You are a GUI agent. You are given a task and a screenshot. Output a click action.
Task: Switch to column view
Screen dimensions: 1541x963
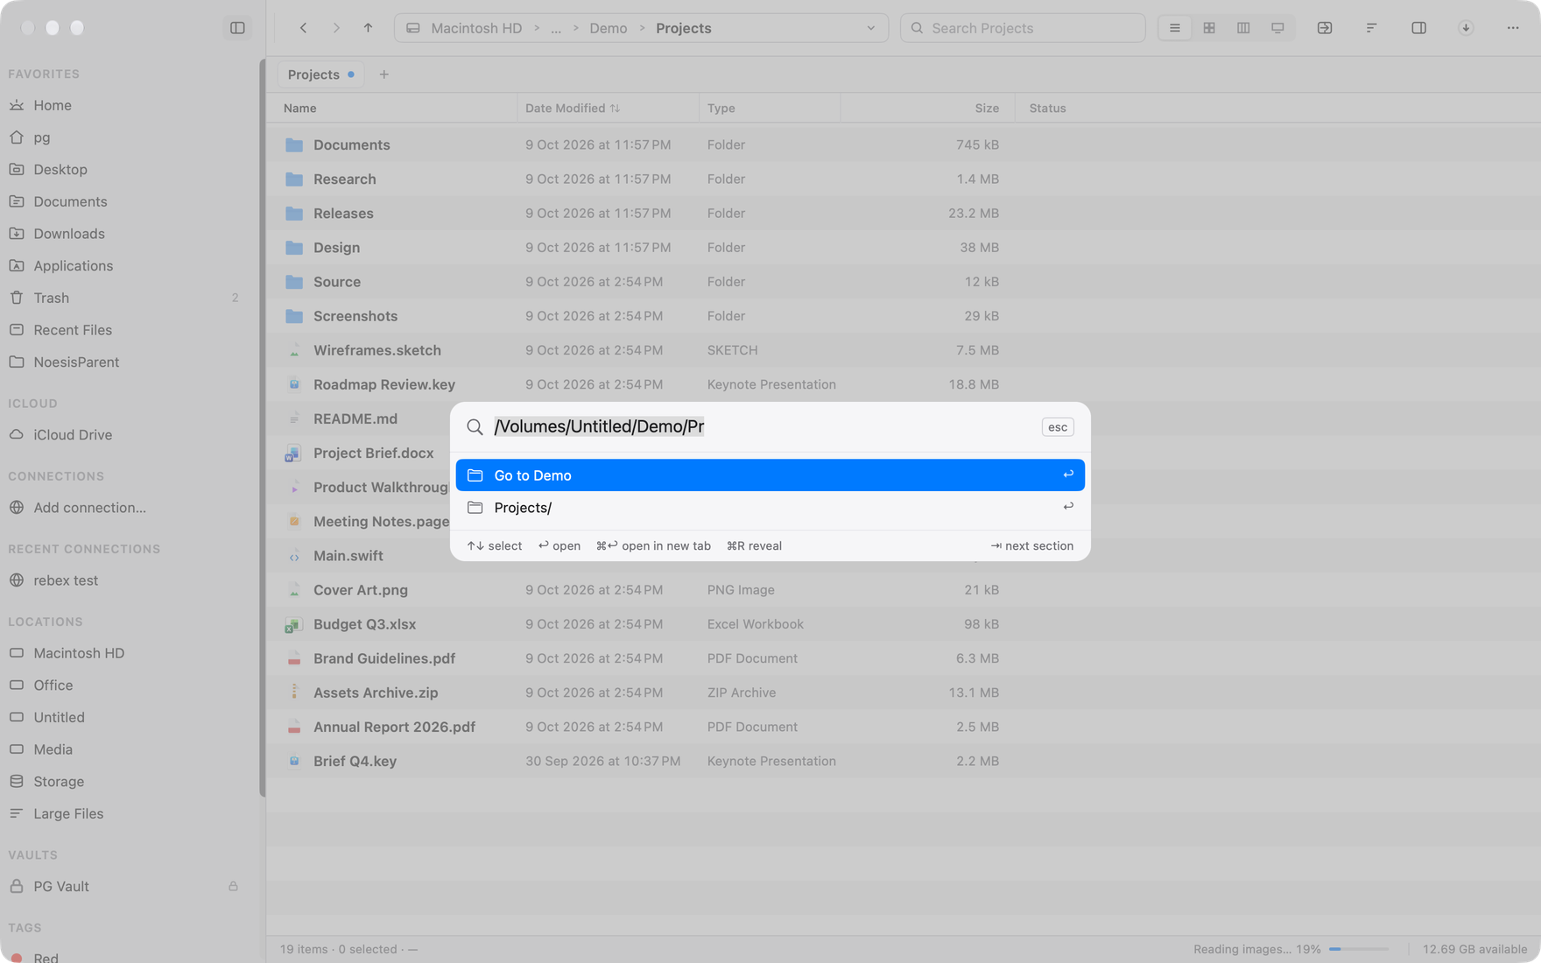coord(1242,28)
